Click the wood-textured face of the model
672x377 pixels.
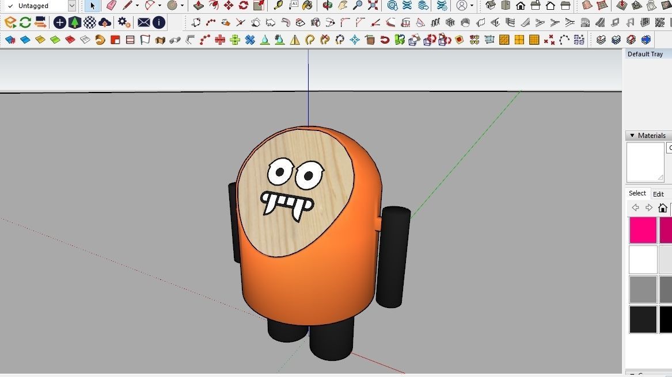[296, 193]
